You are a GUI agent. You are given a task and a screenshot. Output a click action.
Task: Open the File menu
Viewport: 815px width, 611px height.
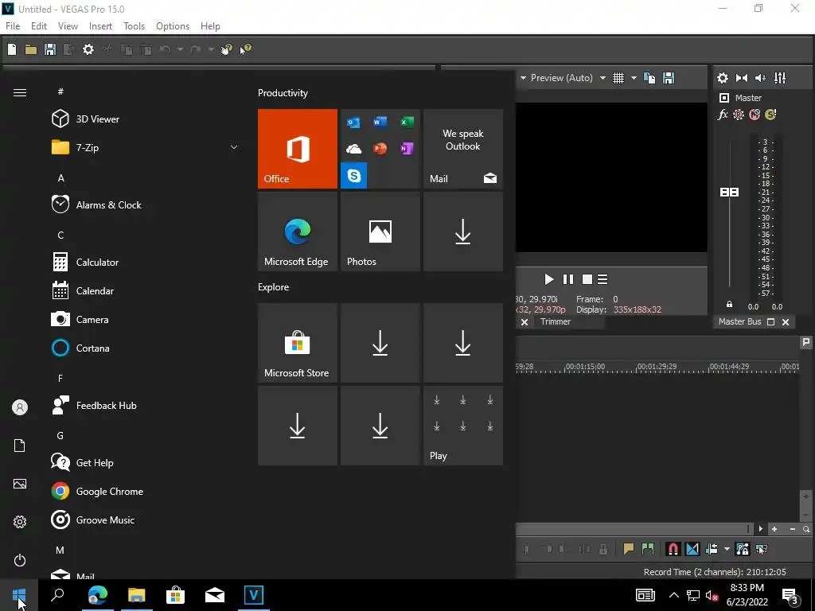tap(13, 26)
